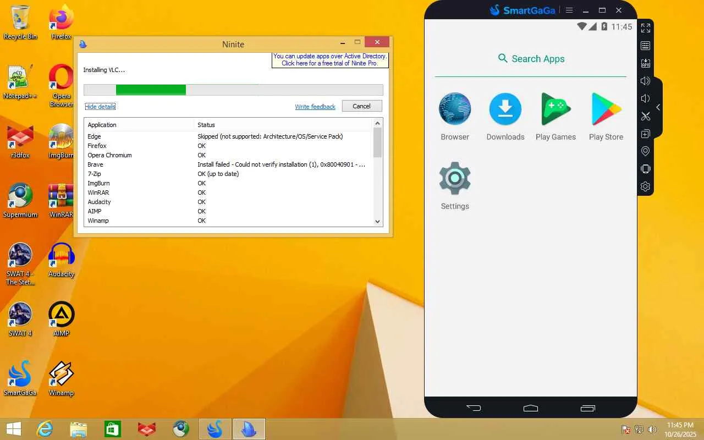Screen dimensions: 704x440
Task: Select the Audacity desktop shortcut
Action: (61, 260)
